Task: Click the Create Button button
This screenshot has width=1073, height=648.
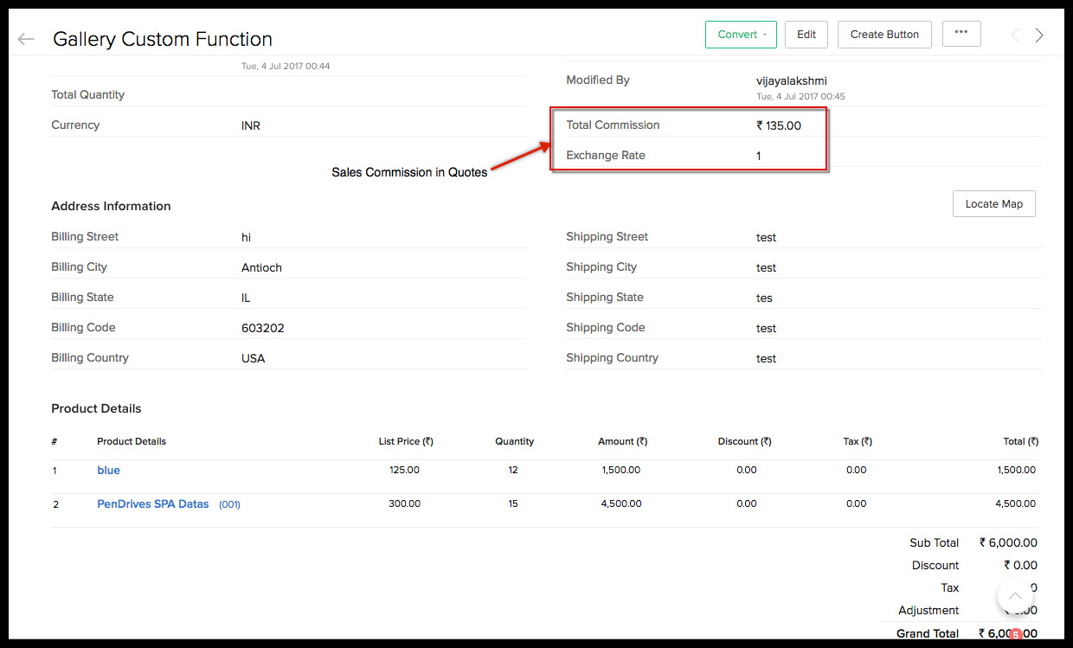Action: pyautogui.click(x=884, y=35)
